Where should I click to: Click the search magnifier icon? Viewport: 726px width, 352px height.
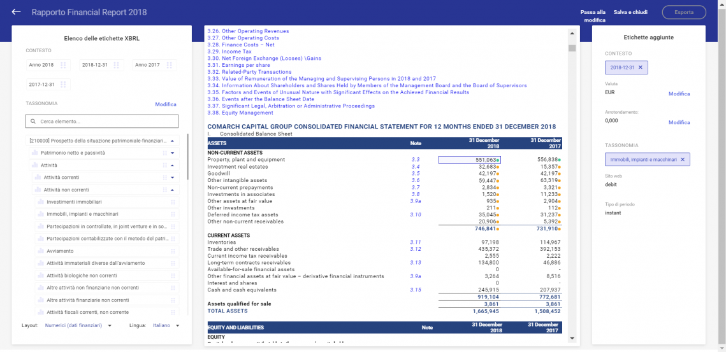coord(33,122)
